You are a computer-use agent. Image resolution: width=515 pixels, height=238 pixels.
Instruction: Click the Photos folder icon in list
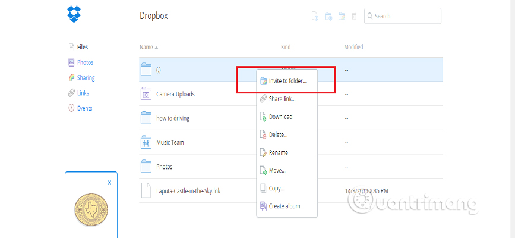pyautogui.click(x=146, y=167)
